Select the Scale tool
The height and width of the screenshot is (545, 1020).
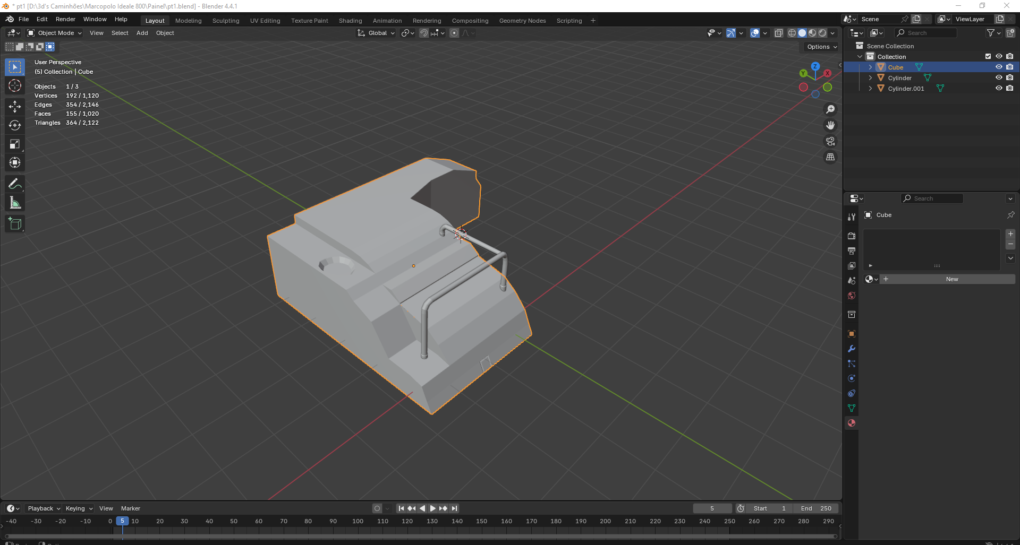[15, 144]
